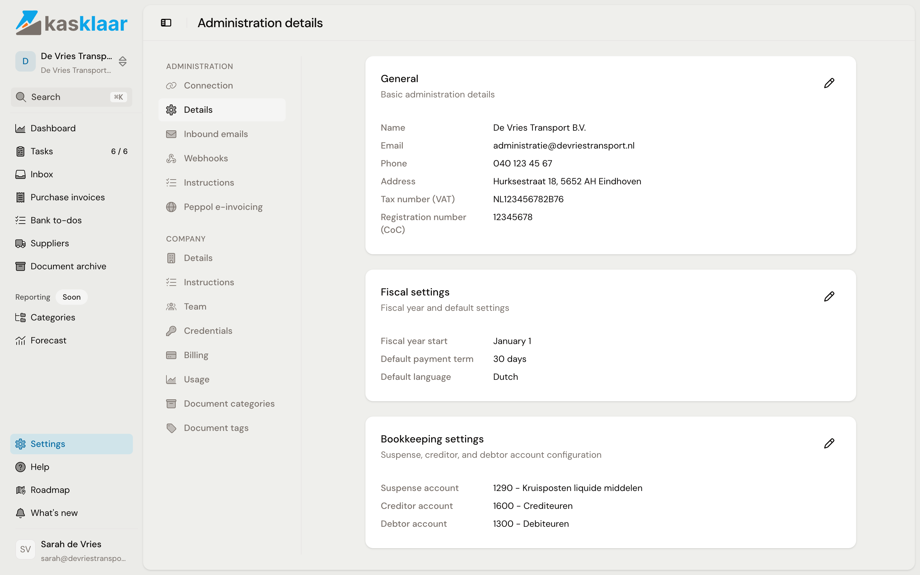Click the address Hurksestraat 18, 5652 AH Eindhoven

[x=567, y=181]
